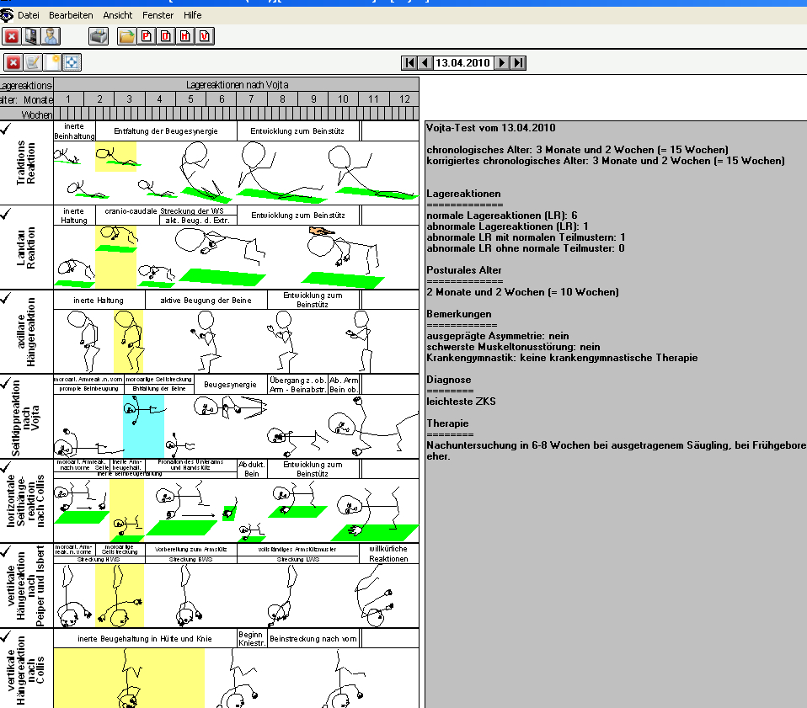The width and height of the screenshot is (807, 708).
Task: Click the date field showing 13.04.2010
Action: (x=462, y=63)
